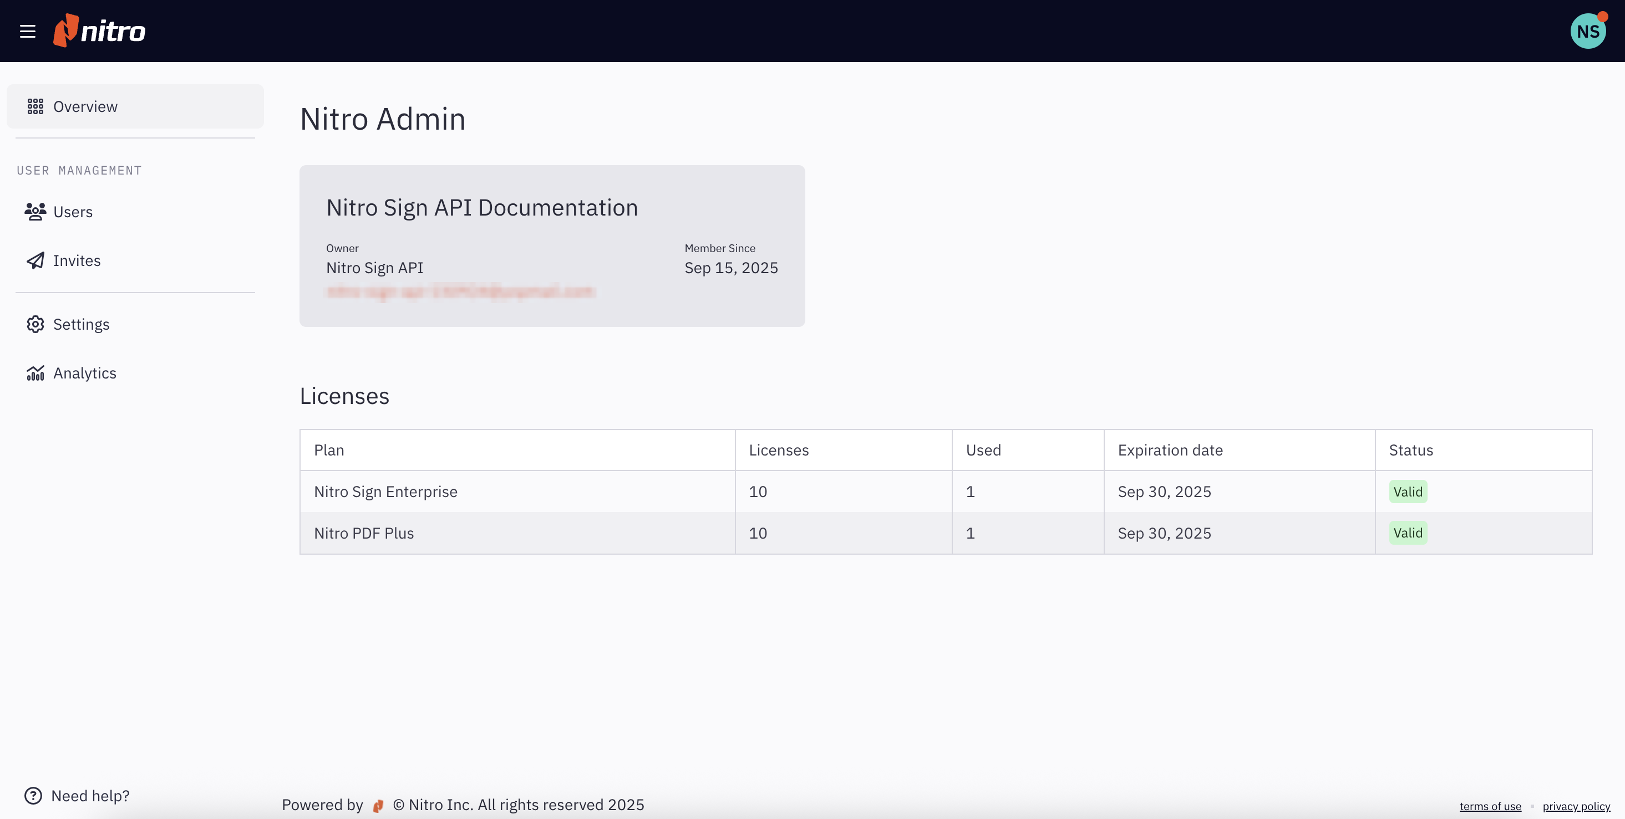This screenshot has width=1625, height=819.
Task: Open the NS user avatar menu
Action: click(x=1587, y=31)
